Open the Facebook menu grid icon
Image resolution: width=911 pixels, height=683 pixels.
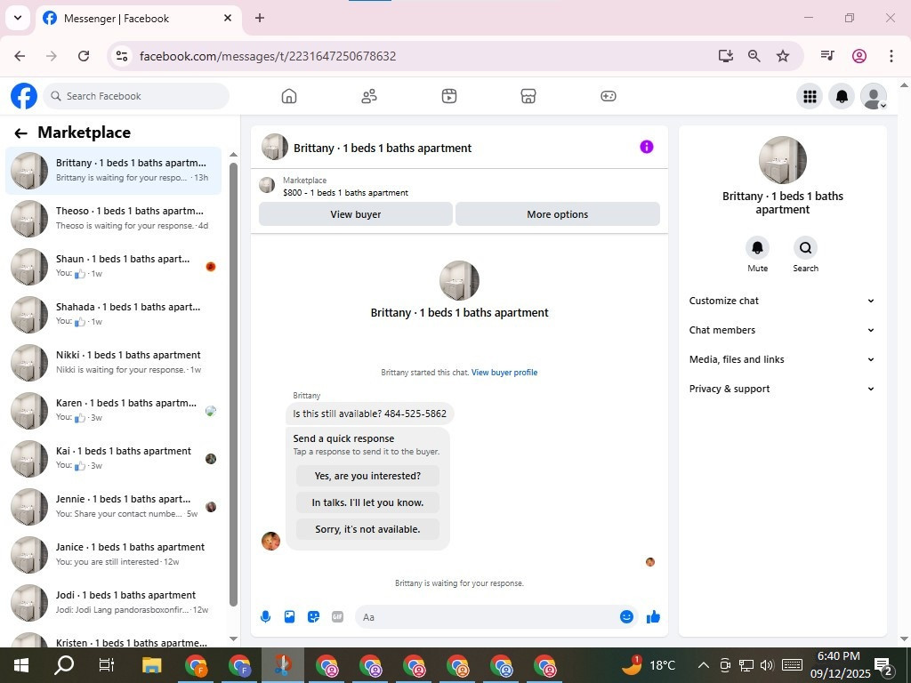[x=810, y=96]
